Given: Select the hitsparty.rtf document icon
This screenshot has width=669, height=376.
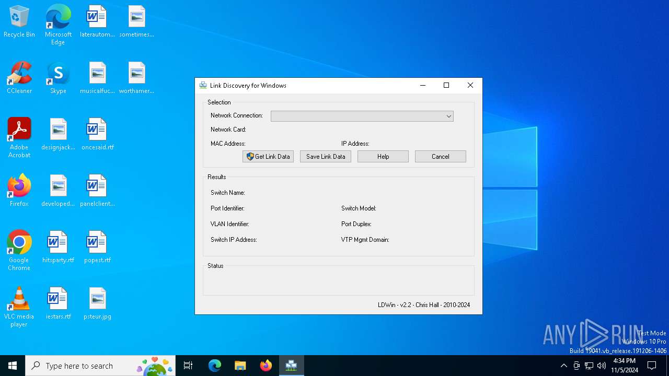Looking at the screenshot, I should pyautogui.click(x=58, y=248).
